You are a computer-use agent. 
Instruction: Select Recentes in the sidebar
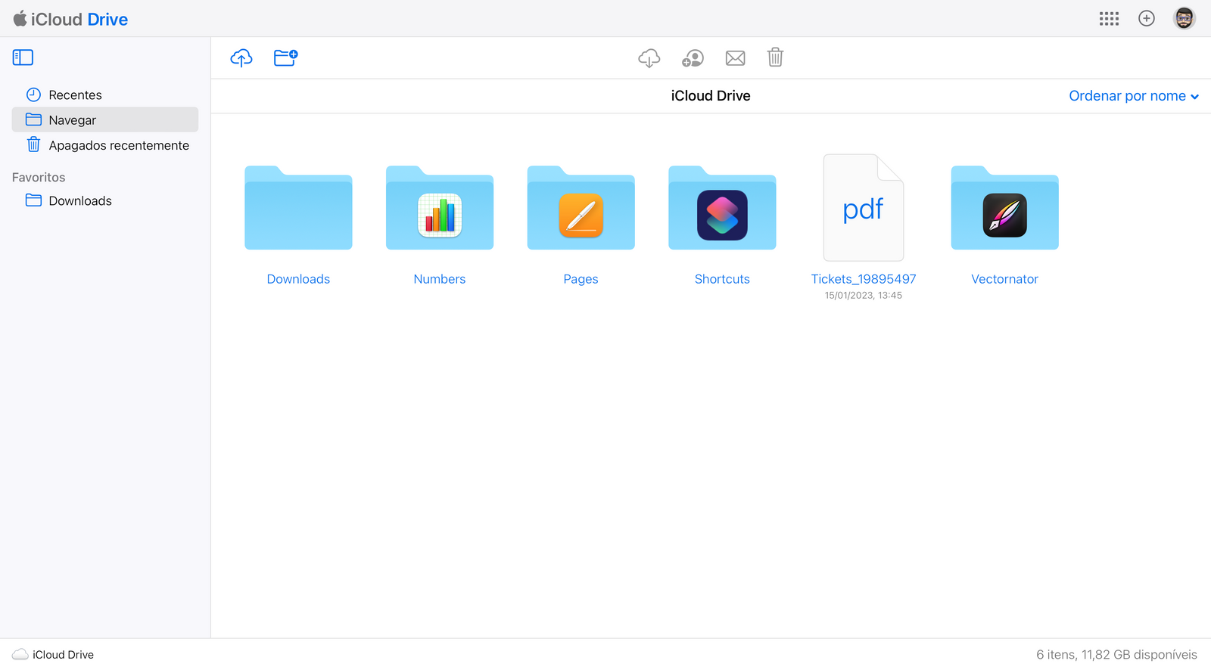[75, 95]
